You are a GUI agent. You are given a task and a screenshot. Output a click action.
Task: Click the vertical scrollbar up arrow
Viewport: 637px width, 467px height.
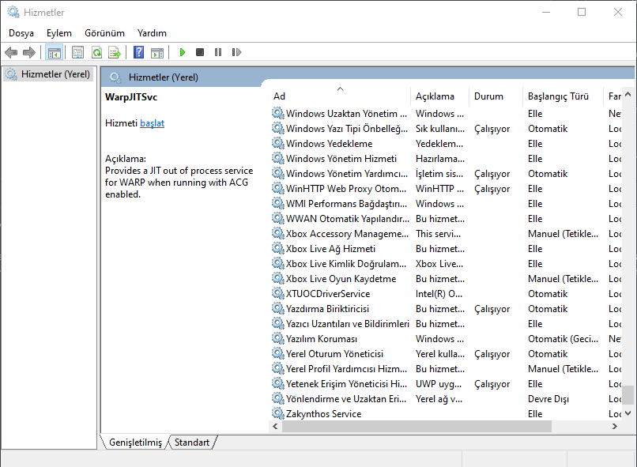[628, 94]
